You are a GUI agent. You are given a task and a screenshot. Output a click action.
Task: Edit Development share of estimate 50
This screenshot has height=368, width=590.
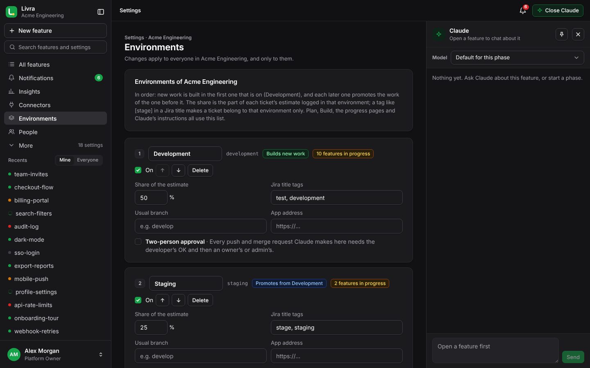(151, 197)
